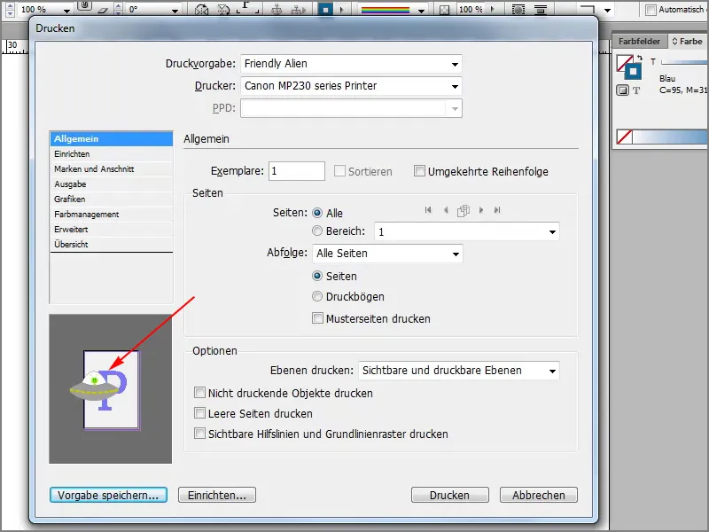Click the Einrichten... button
The height and width of the screenshot is (532, 709).
(217, 495)
